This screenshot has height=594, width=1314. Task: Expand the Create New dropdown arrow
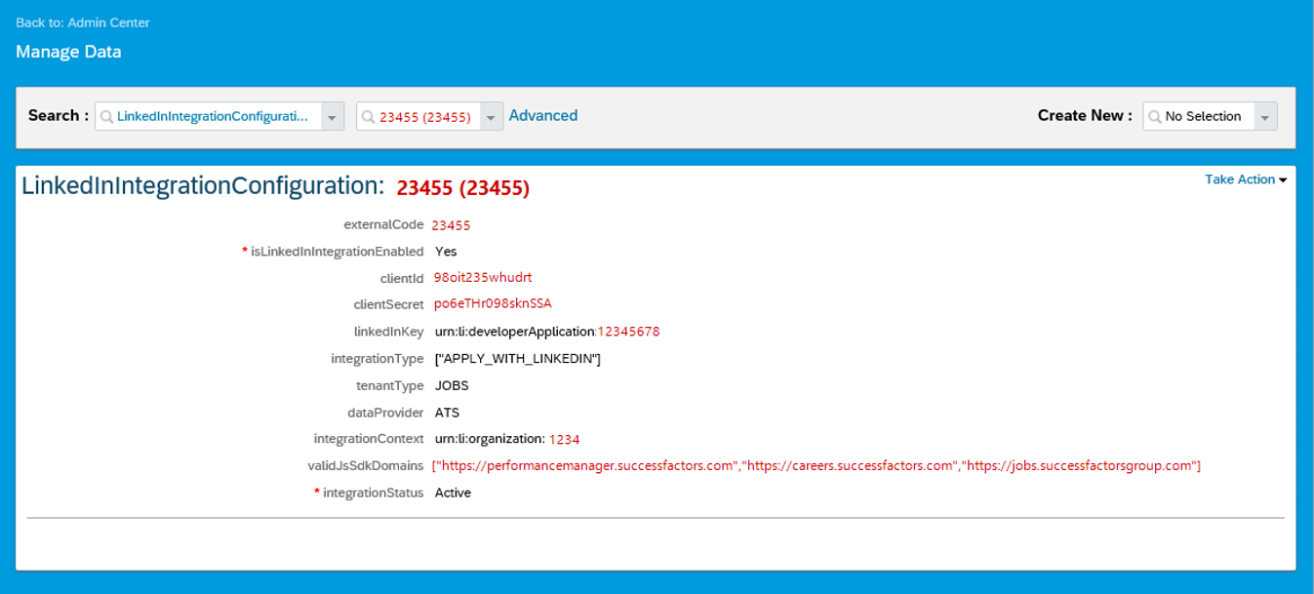(x=1265, y=117)
